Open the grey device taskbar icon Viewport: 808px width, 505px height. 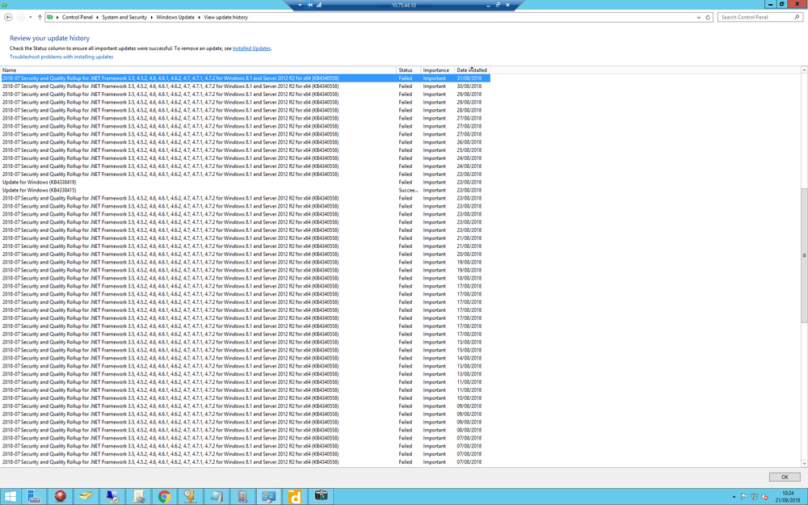click(242, 496)
